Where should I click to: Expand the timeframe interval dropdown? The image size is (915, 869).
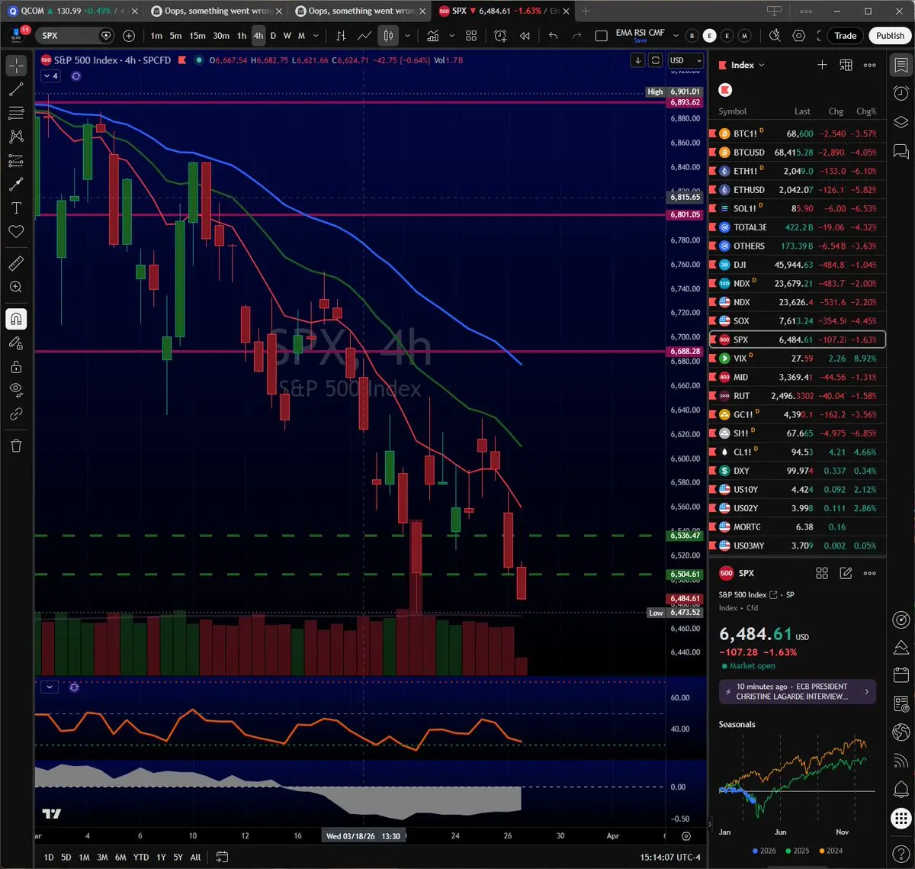[x=316, y=36]
